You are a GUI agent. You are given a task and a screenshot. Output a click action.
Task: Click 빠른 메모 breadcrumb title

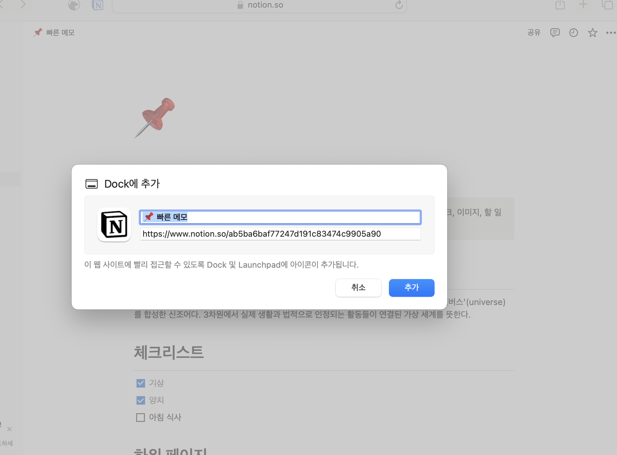coord(60,33)
